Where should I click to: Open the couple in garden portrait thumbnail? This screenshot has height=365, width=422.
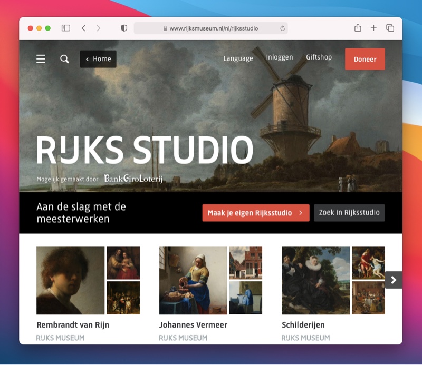click(x=315, y=280)
